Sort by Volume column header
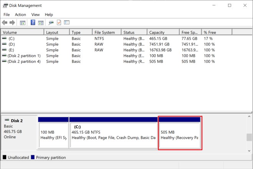The image size is (253, 169). pyautogui.click(x=22, y=32)
